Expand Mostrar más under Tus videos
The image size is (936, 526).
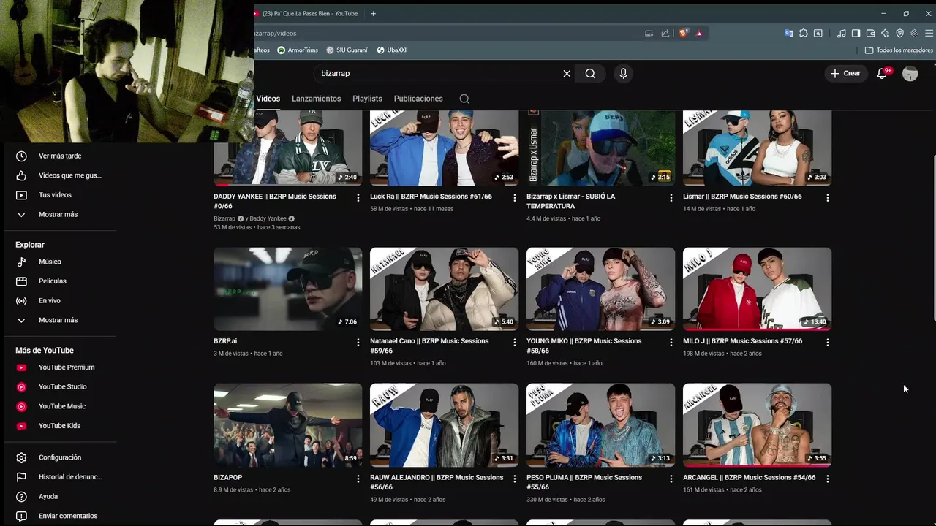coord(59,214)
